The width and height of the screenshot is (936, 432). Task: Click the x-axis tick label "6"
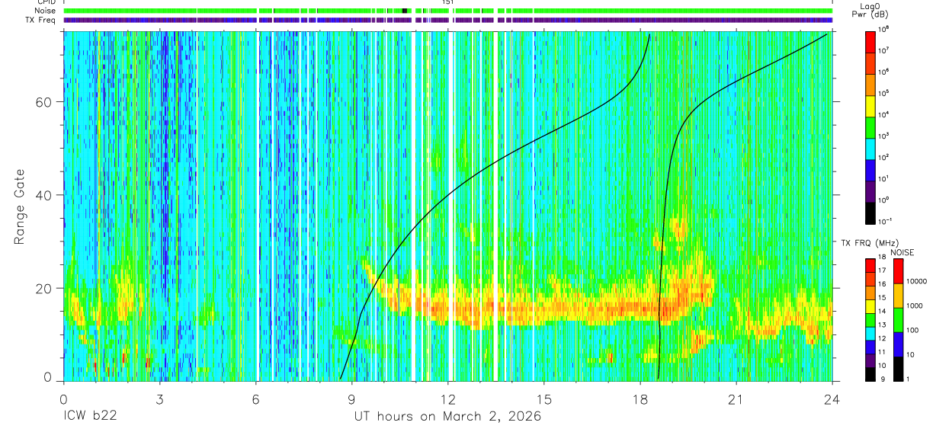coord(255,398)
